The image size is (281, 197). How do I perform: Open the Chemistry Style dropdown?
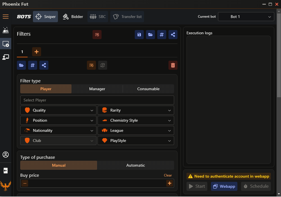136,120
